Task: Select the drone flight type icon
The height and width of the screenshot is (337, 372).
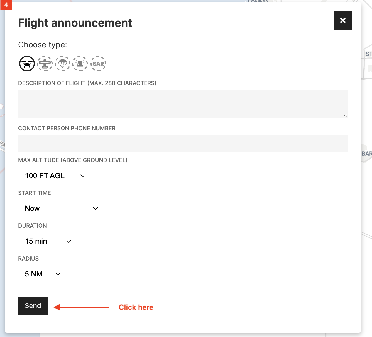Action: click(27, 64)
